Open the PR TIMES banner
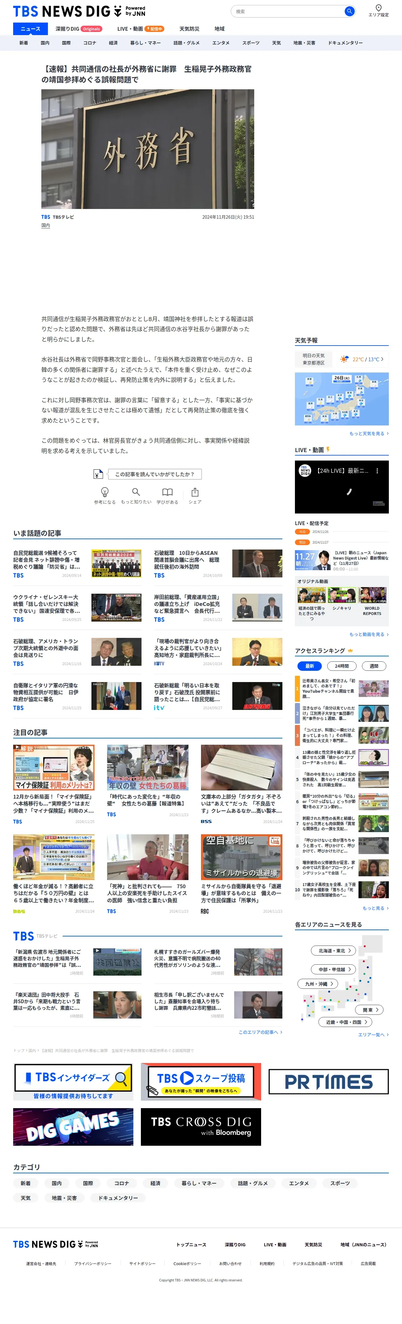402x1324 pixels. pos(329,1082)
